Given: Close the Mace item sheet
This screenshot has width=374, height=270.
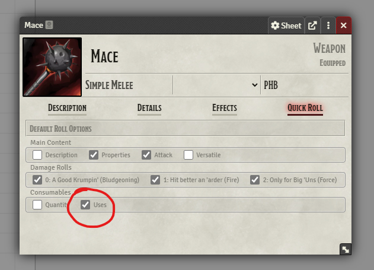Looking at the screenshot, I should point(343,26).
